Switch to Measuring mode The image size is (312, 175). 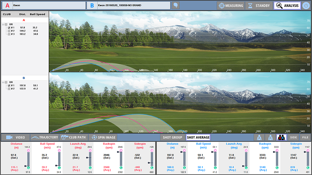pyautogui.click(x=230, y=6)
